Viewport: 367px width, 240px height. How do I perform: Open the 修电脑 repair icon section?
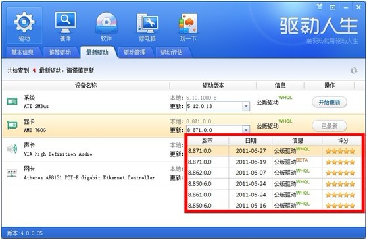[x=147, y=25]
